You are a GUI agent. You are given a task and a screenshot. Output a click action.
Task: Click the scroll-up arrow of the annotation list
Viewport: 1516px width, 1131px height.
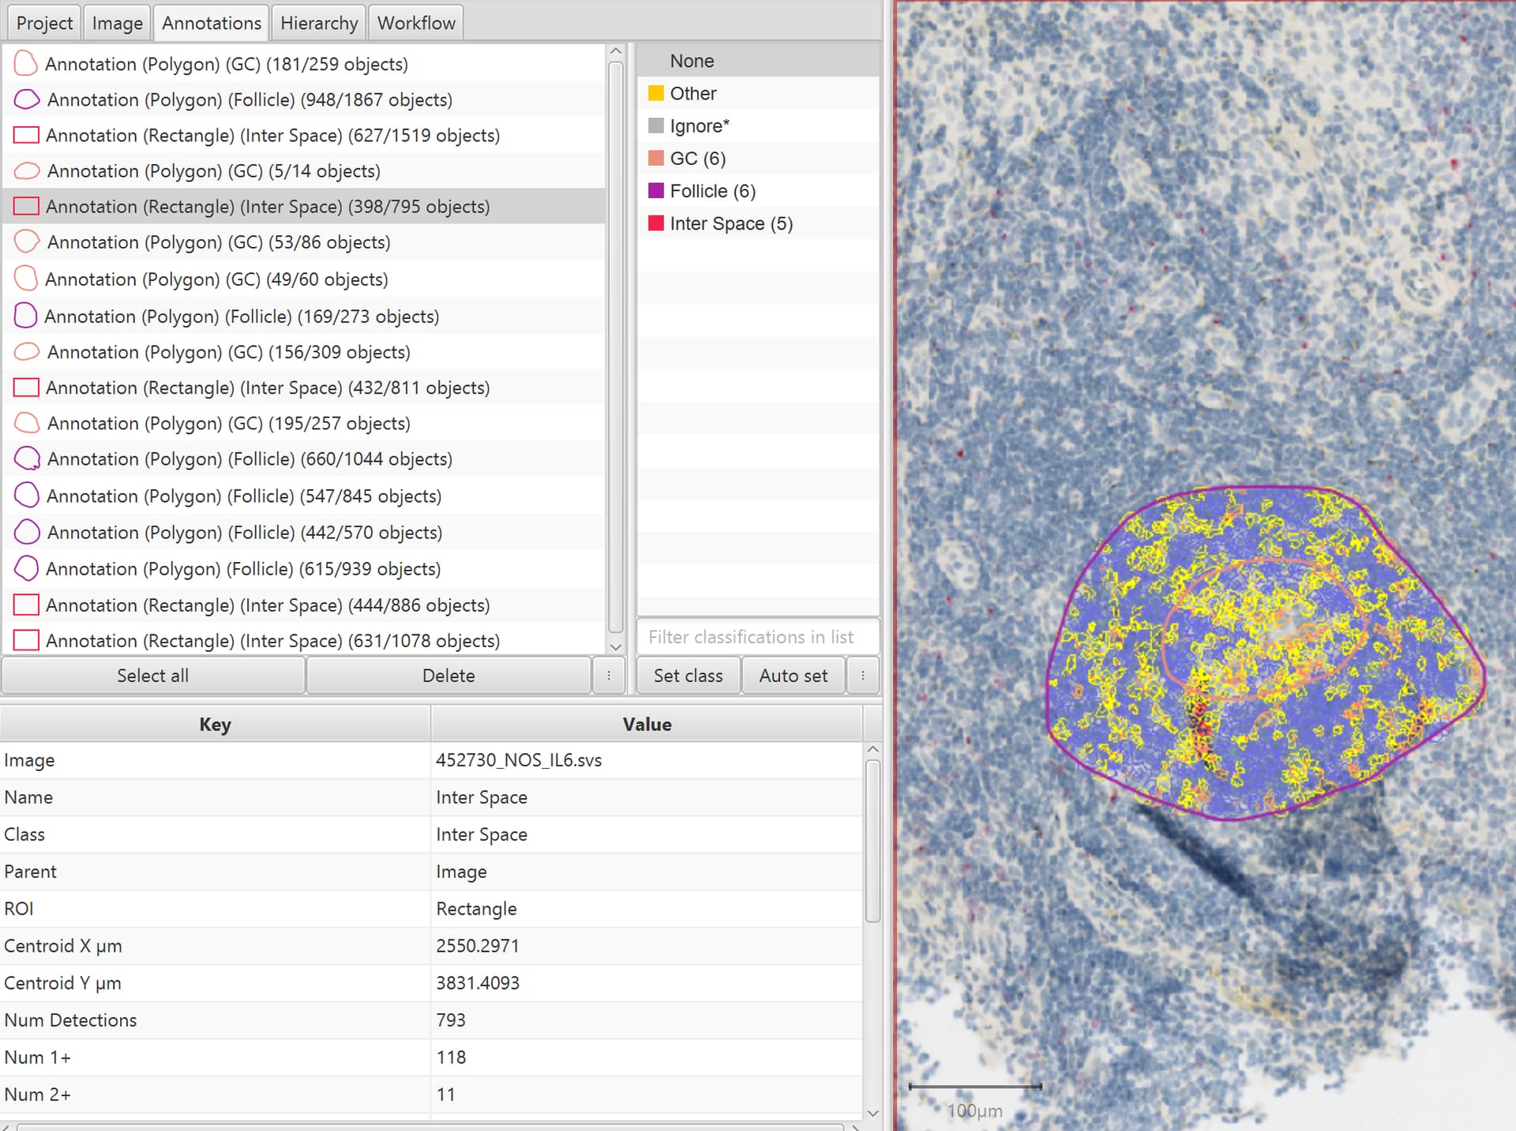(615, 51)
